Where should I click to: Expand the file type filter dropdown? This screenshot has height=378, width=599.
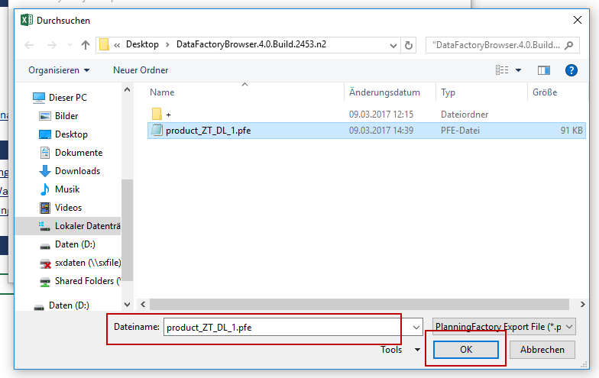point(503,327)
